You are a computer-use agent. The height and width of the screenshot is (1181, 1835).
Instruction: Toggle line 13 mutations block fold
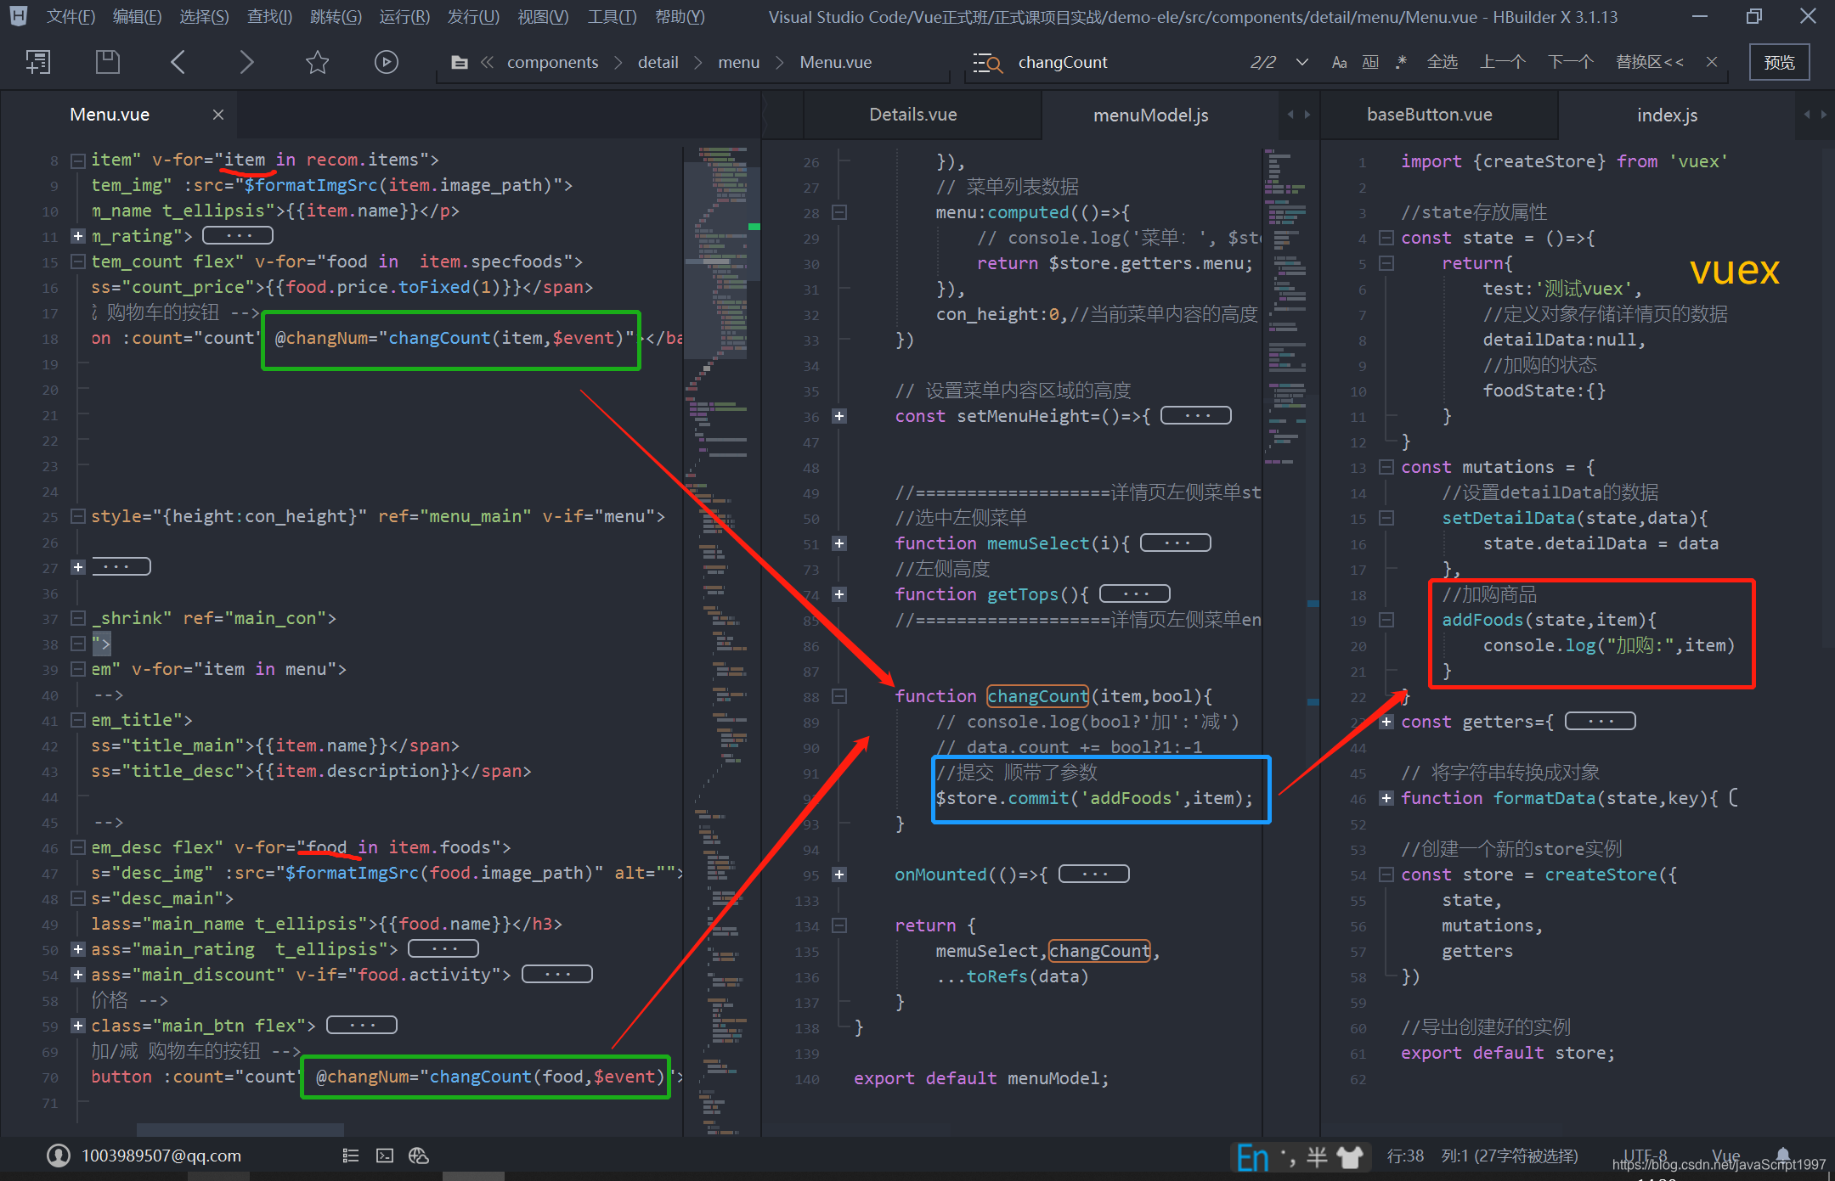[x=1386, y=466]
